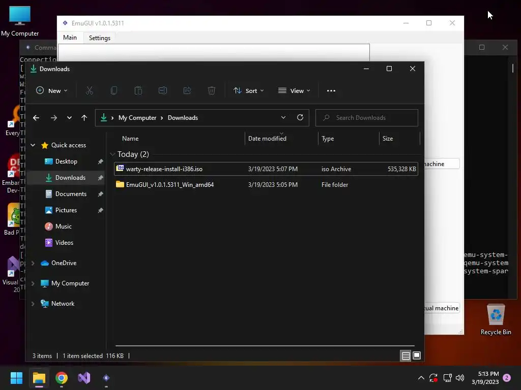Open Google Chrome from the taskbar
The height and width of the screenshot is (390, 521).
pos(62,378)
